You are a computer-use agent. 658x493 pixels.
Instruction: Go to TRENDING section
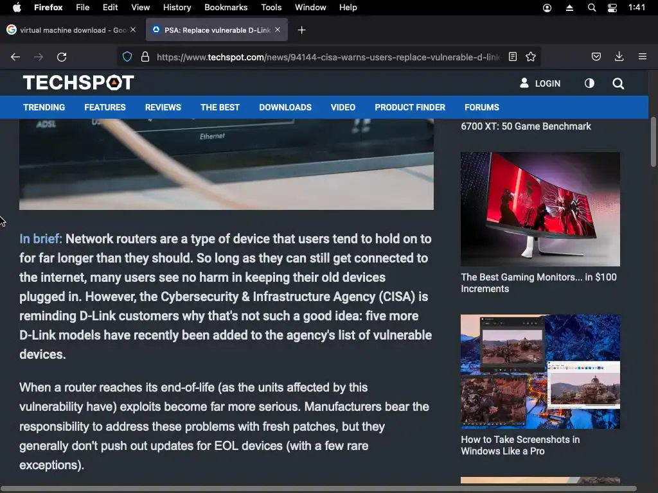point(44,107)
